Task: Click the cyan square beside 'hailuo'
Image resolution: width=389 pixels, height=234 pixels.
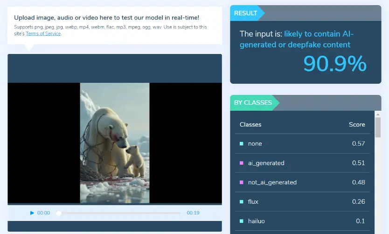Action: (x=242, y=221)
